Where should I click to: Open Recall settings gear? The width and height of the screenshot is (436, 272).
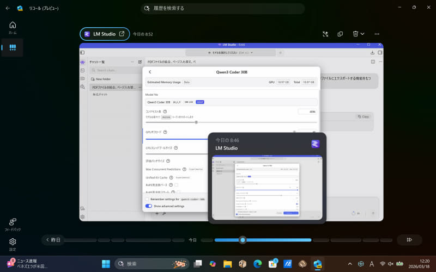(x=13, y=244)
